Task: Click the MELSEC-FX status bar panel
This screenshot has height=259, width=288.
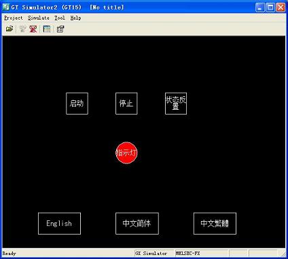Action: [x=202, y=254]
